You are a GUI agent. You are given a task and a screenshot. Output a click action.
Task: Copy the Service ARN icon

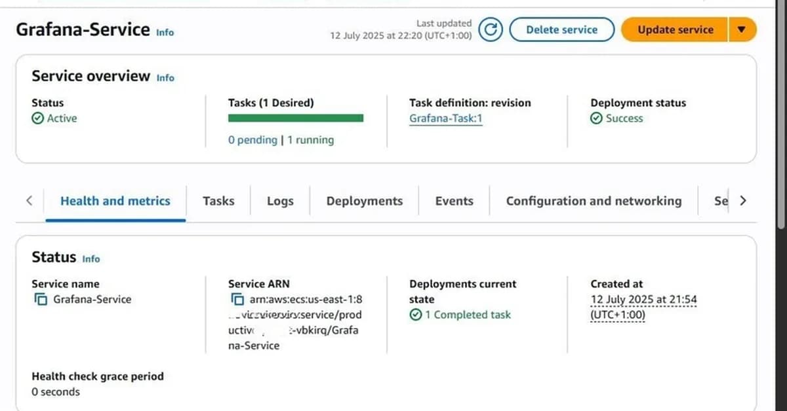237,300
